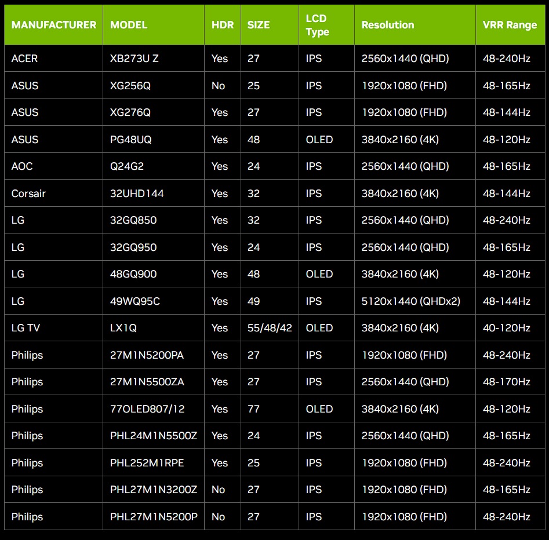Click the AOC manufacturer cell
This screenshot has height=540, width=549.
click(53, 166)
